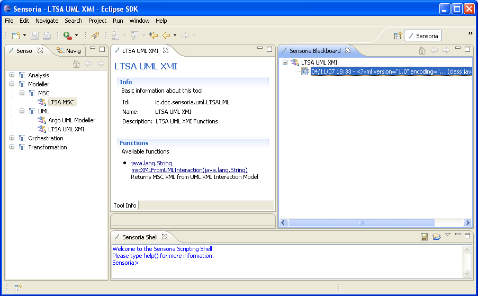Close the Senso view tab
Viewport: 478px width, 296px height.
click(x=40, y=50)
